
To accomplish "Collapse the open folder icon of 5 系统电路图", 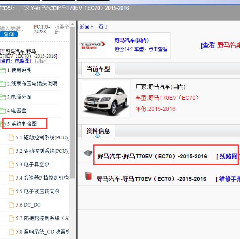I will (x=3, y=124).
